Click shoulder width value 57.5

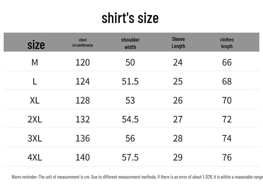point(130,157)
